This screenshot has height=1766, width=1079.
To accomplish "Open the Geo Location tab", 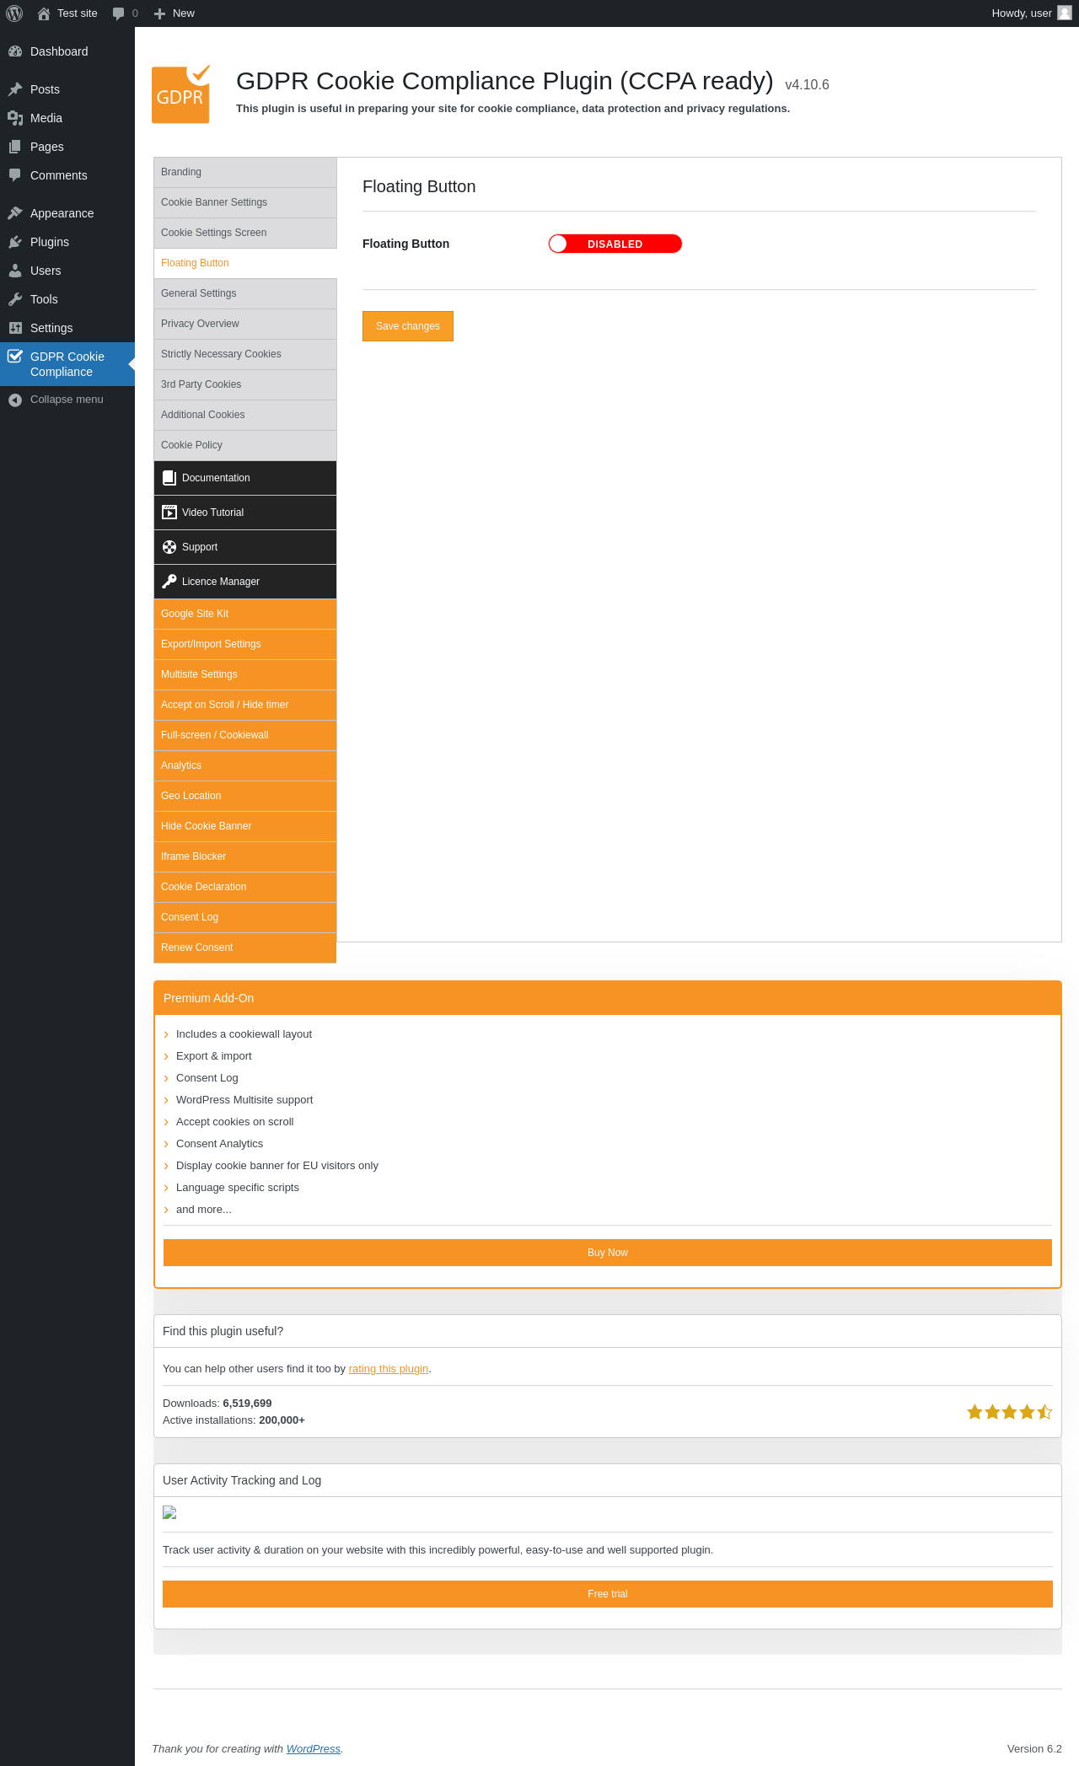I will (245, 796).
